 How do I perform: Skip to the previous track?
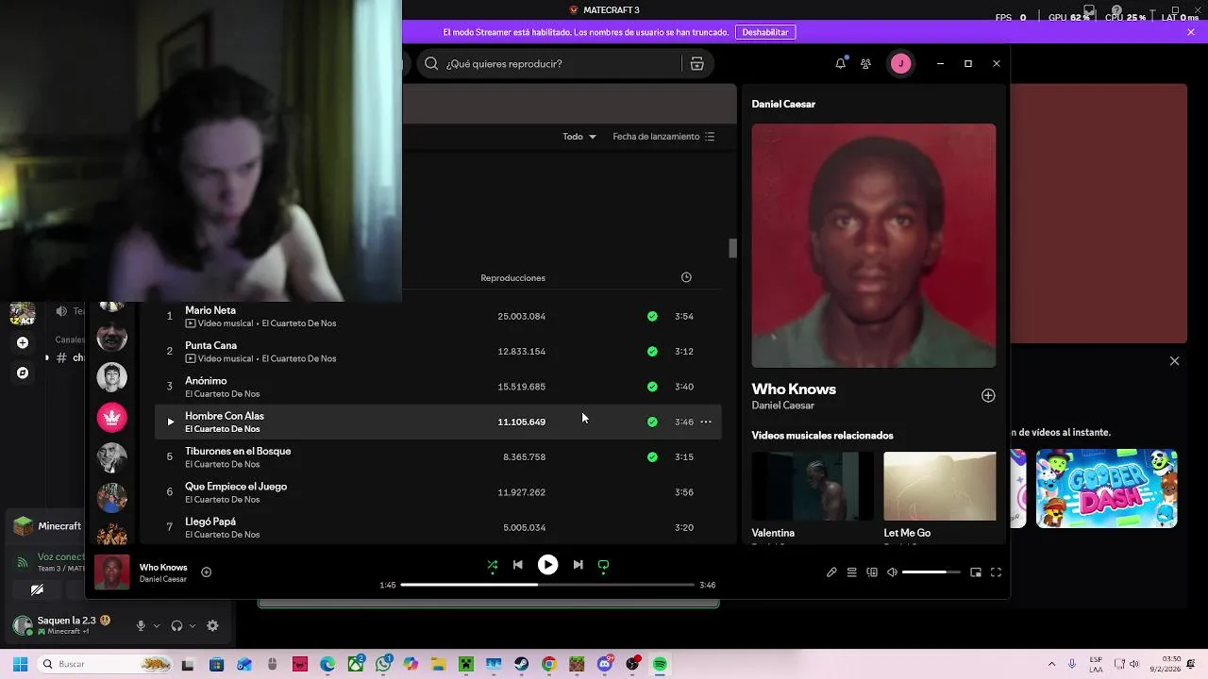517,565
